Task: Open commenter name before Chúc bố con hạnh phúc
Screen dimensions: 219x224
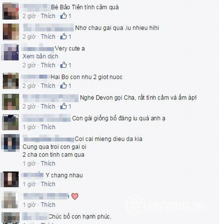Action: click(x=35, y=216)
